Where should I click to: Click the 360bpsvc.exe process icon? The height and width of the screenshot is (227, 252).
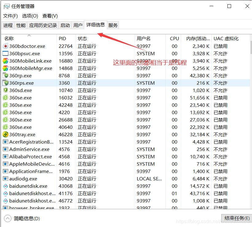pos(6,54)
